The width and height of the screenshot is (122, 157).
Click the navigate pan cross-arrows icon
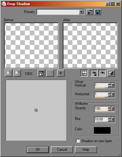[61, 73]
